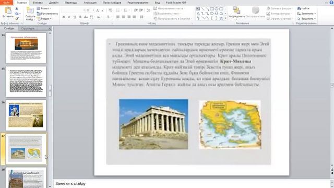Apply bold formatting with Ж button
The width and height of the screenshot is (334, 188).
[64, 17]
